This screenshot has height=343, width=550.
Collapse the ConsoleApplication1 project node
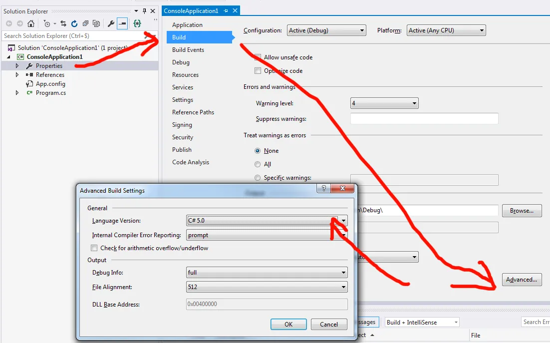(9, 57)
